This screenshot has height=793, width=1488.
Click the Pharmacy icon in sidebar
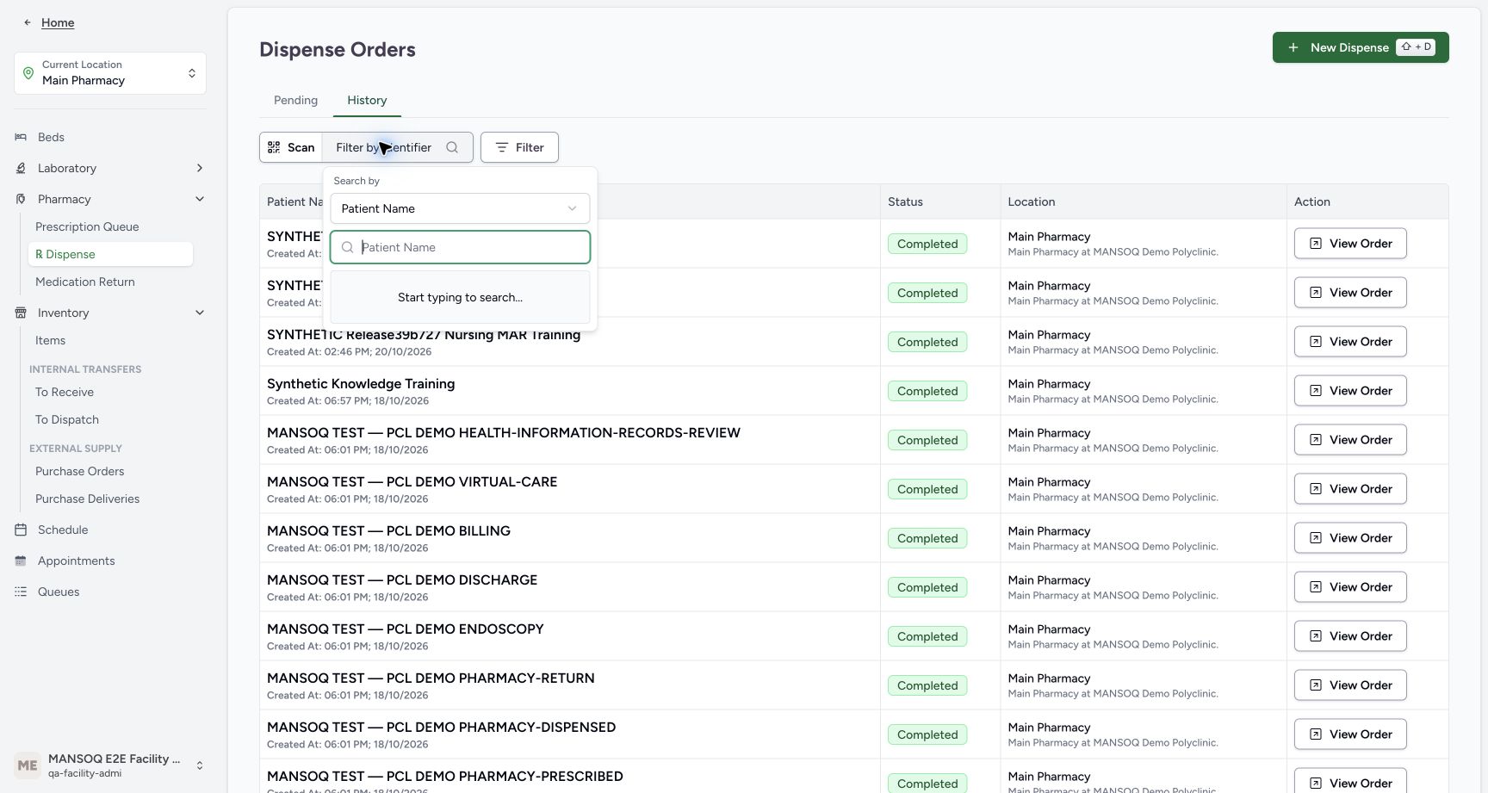pyautogui.click(x=21, y=199)
